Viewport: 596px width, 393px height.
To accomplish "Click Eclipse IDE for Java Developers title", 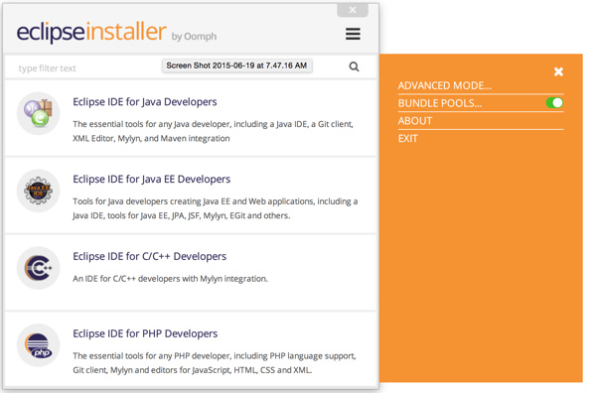I will [x=145, y=102].
